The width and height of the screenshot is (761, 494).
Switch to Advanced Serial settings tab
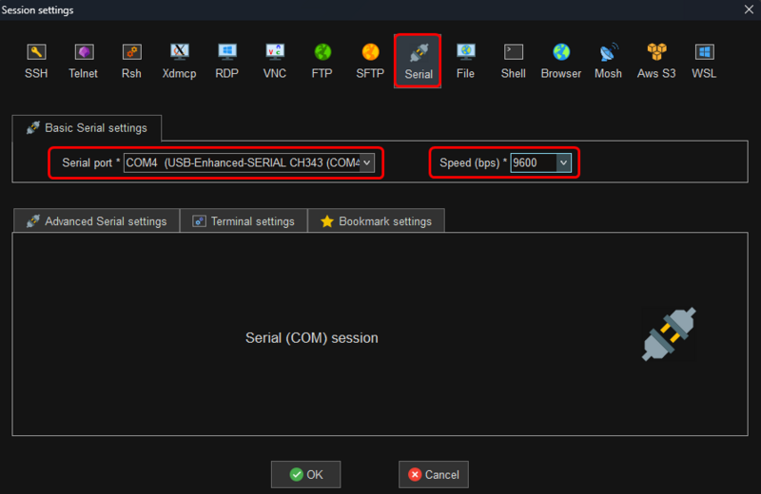(x=96, y=221)
